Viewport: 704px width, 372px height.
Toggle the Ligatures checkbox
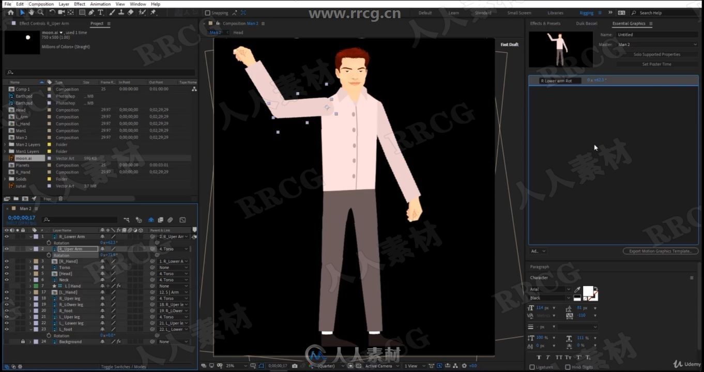tap(532, 367)
